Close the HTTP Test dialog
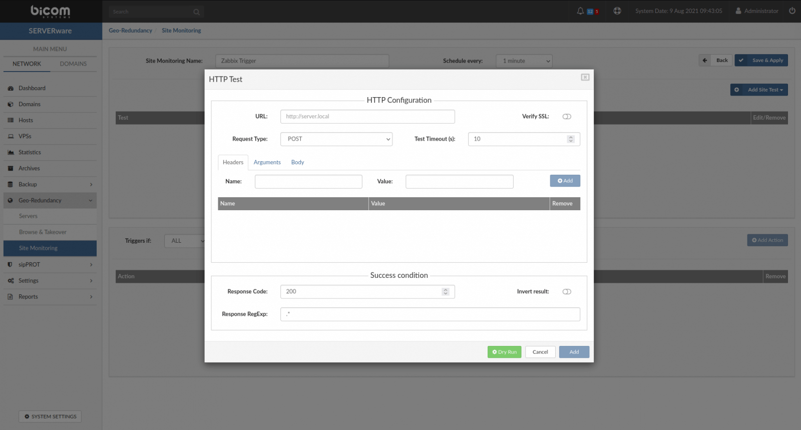801x430 pixels. 585,77
